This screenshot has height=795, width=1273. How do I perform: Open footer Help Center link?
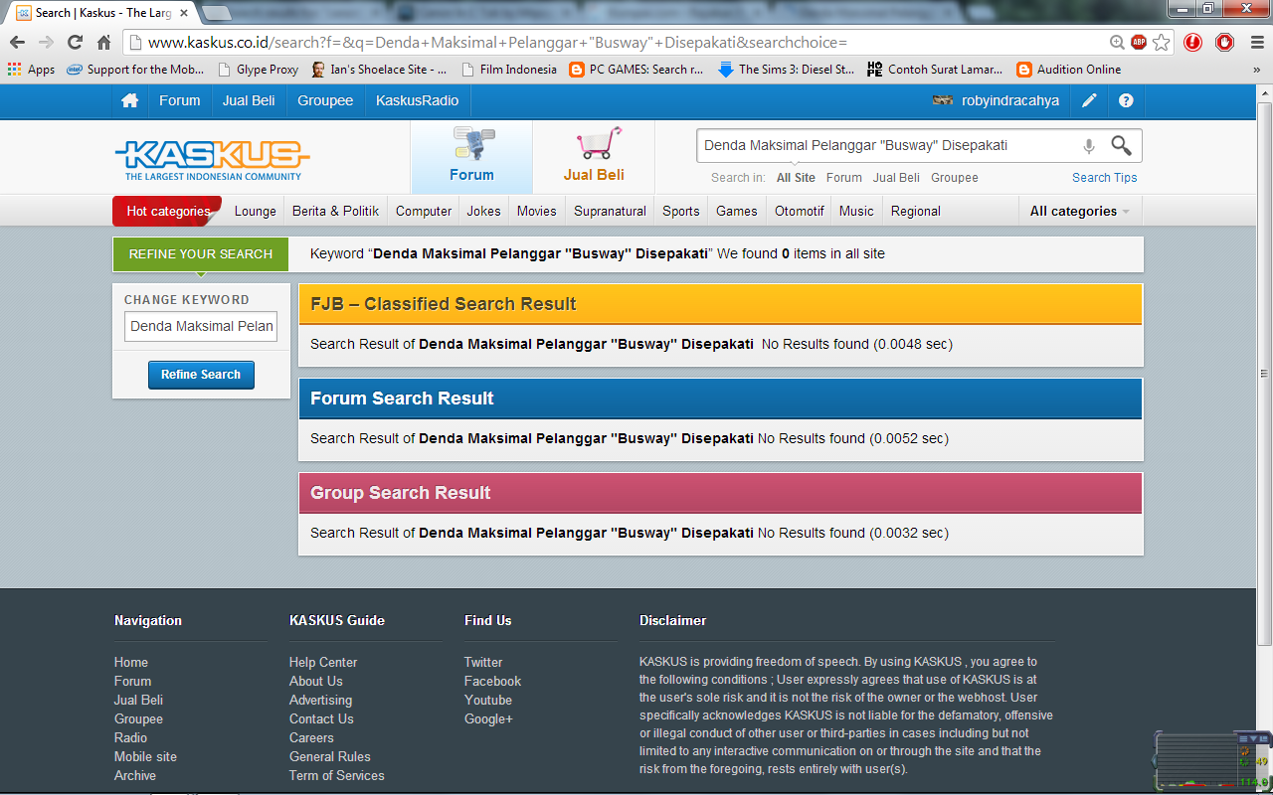[323, 662]
